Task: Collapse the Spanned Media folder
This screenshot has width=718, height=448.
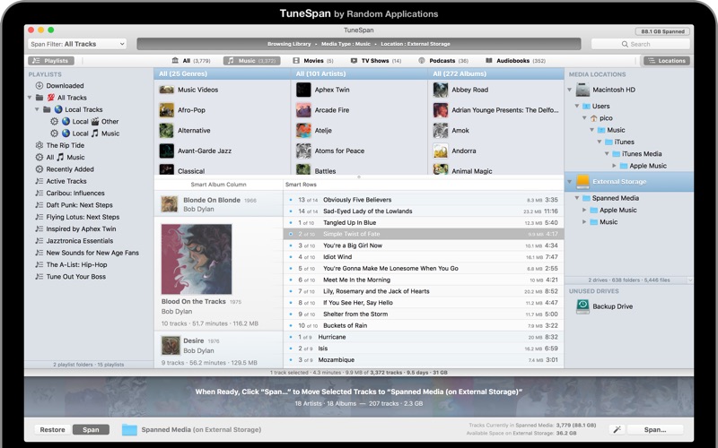Action: click(577, 198)
